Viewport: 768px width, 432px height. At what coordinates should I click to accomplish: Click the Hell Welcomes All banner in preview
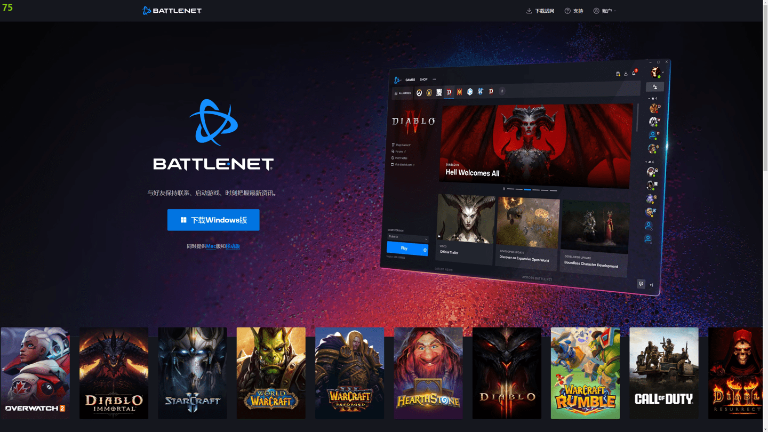tap(535, 145)
